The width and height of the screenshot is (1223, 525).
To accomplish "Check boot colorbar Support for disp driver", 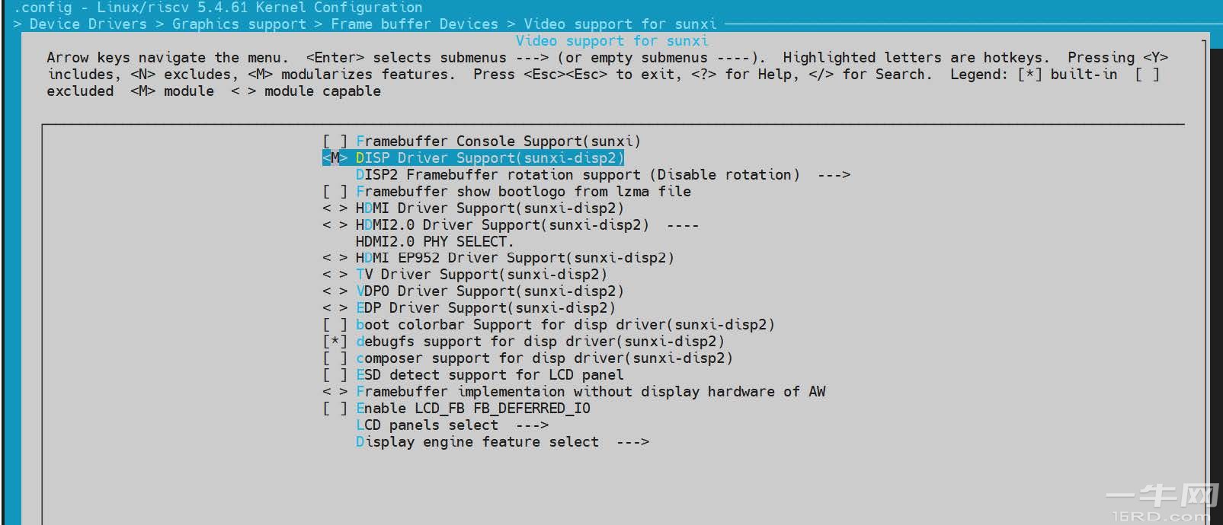I will 564,324.
